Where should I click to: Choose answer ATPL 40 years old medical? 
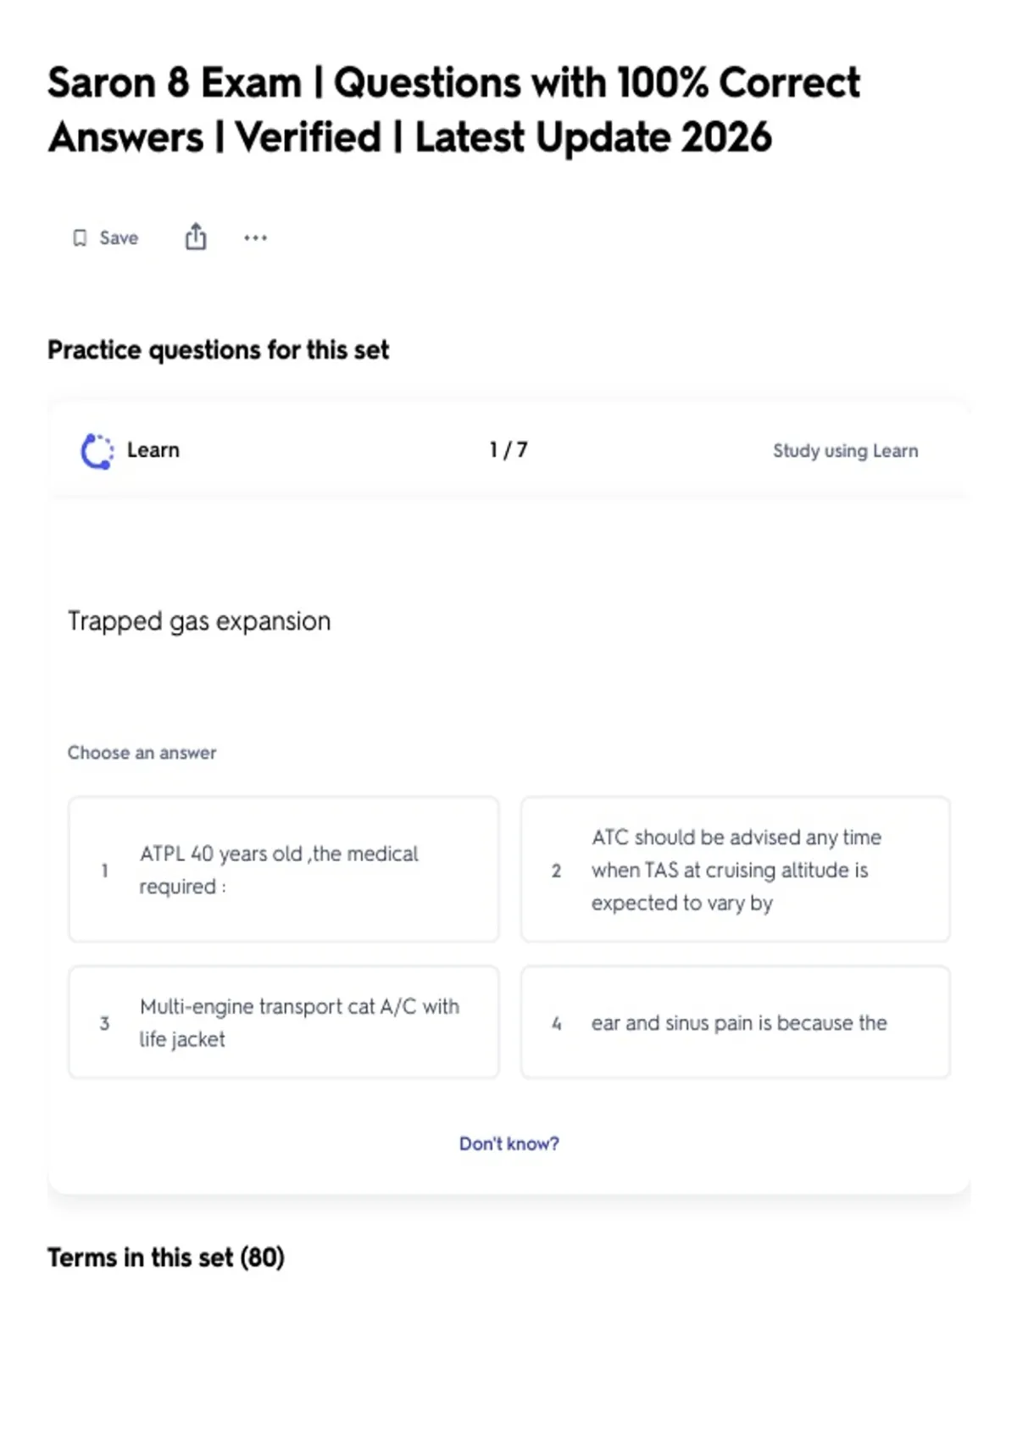tap(284, 869)
